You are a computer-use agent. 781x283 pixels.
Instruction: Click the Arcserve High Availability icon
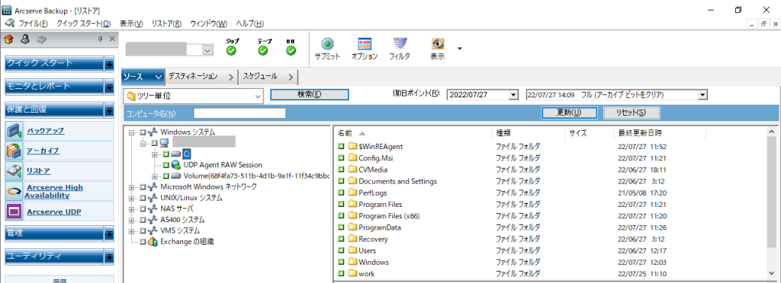point(14,191)
